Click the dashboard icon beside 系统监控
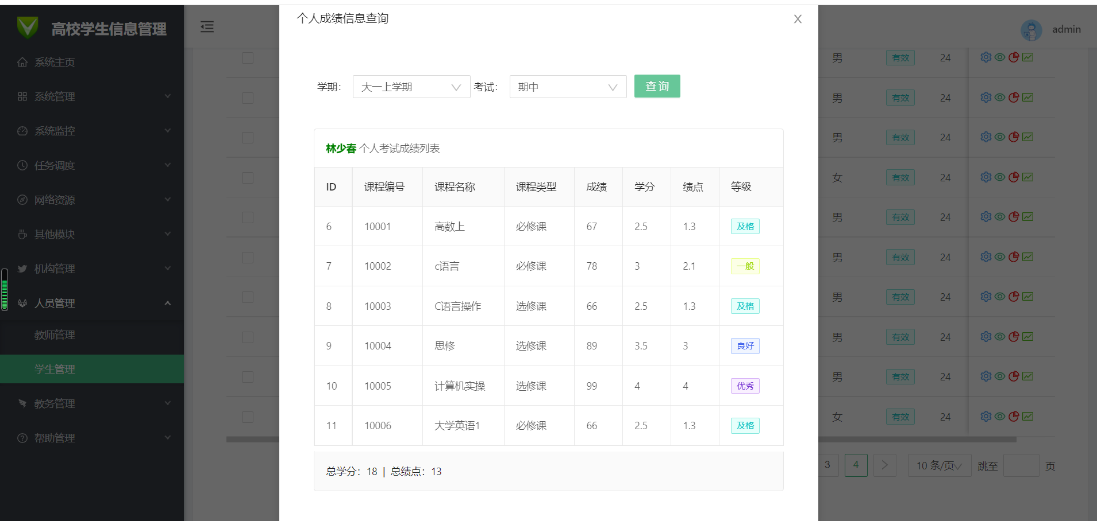This screenshot has width=1097, height=521. coord(22,131)
